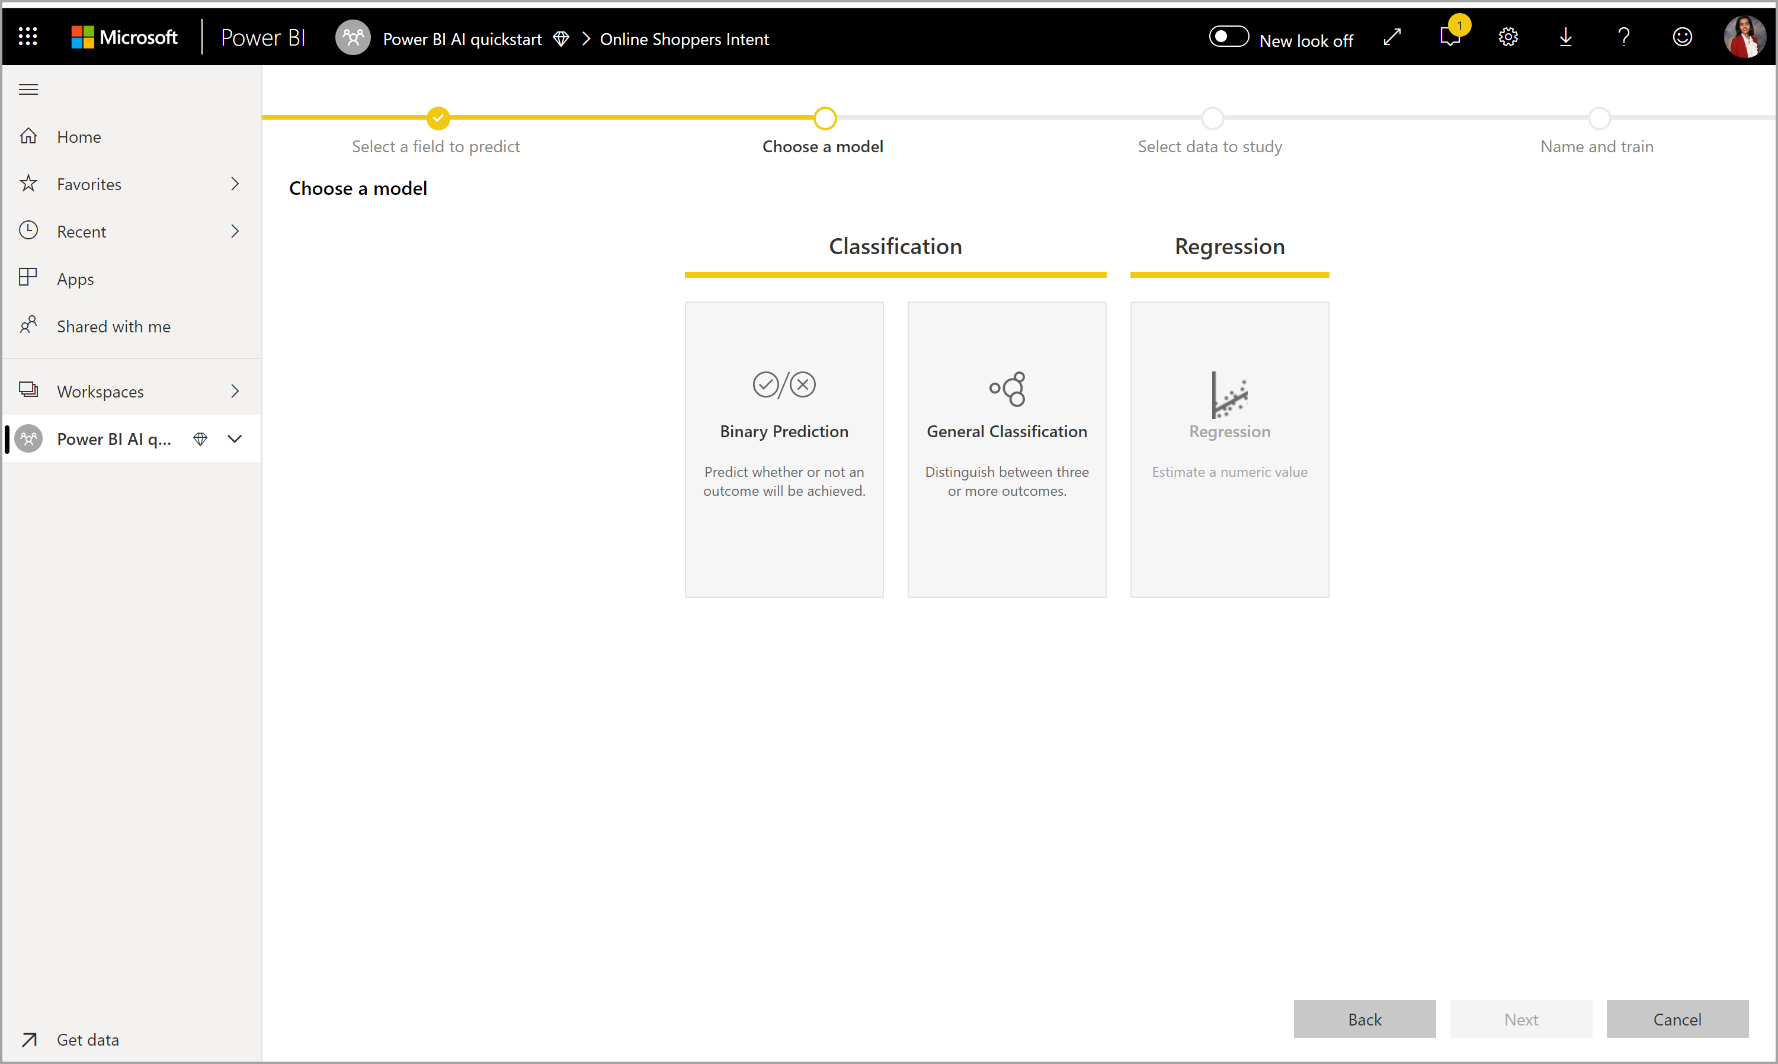Click the checkmark on Select a field step
Viewport: 1778px width, 1064px height.
[435, 118]
